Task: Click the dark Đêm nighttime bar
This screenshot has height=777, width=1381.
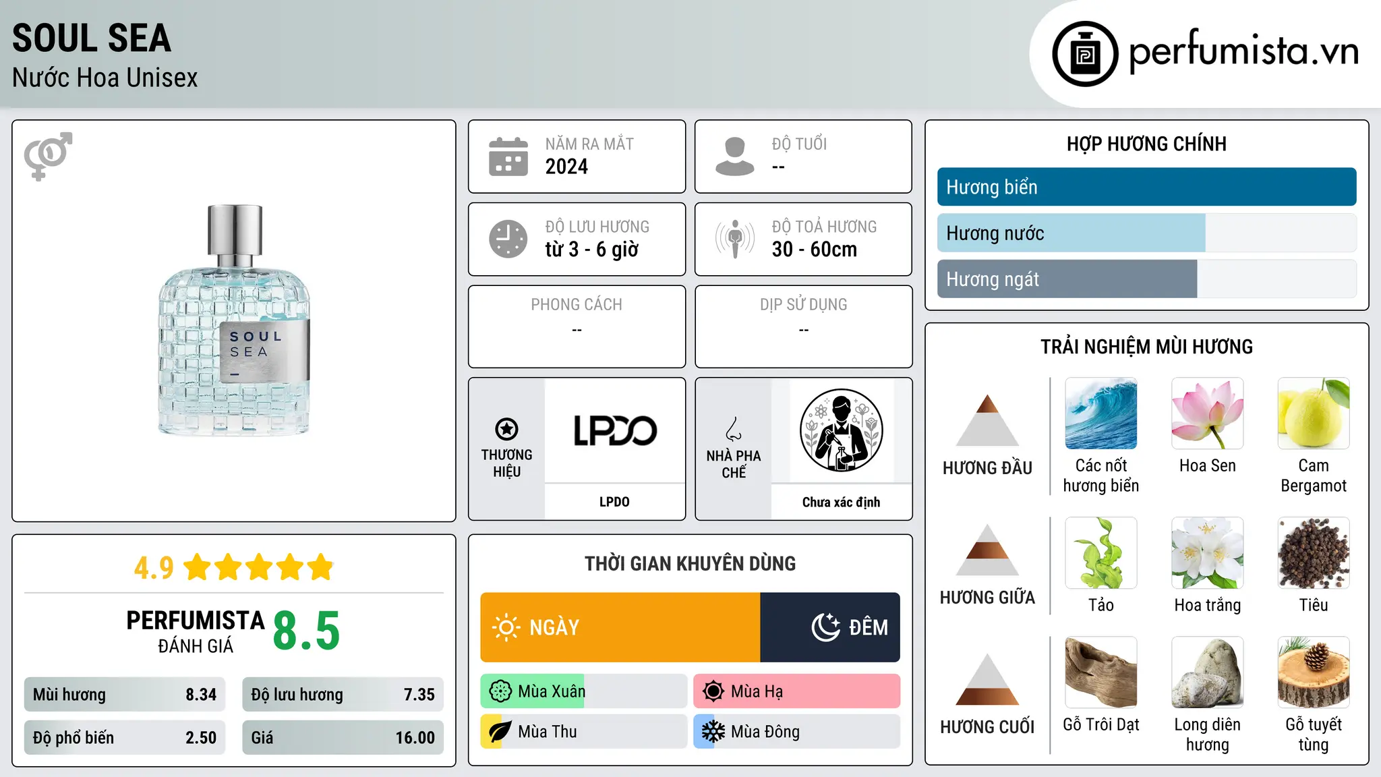Action: (830, 627)
